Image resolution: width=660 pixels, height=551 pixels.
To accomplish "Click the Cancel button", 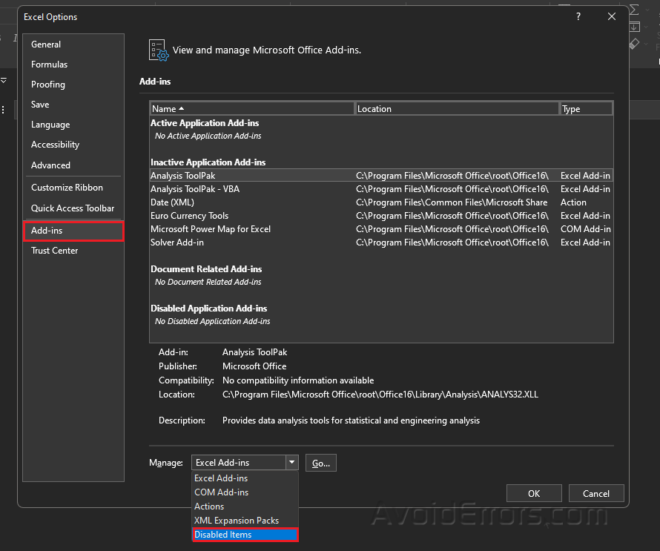I will pos(596,493).
